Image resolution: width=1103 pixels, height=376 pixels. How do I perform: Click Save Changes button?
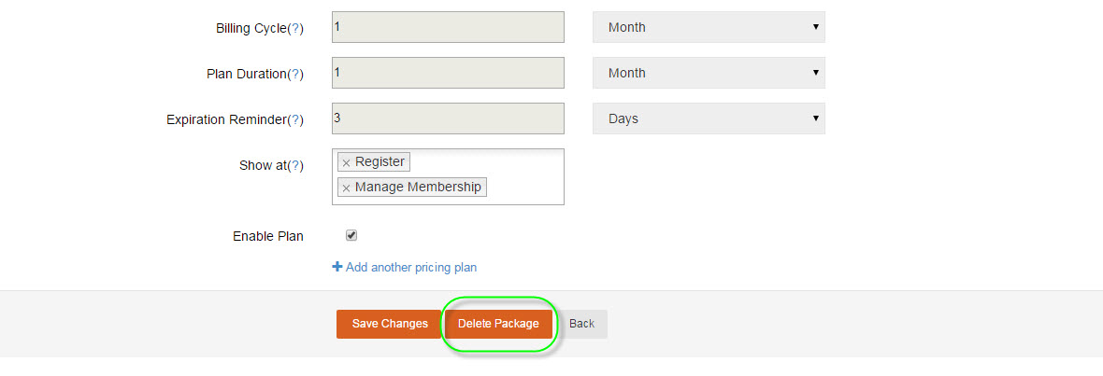[389, 324]
